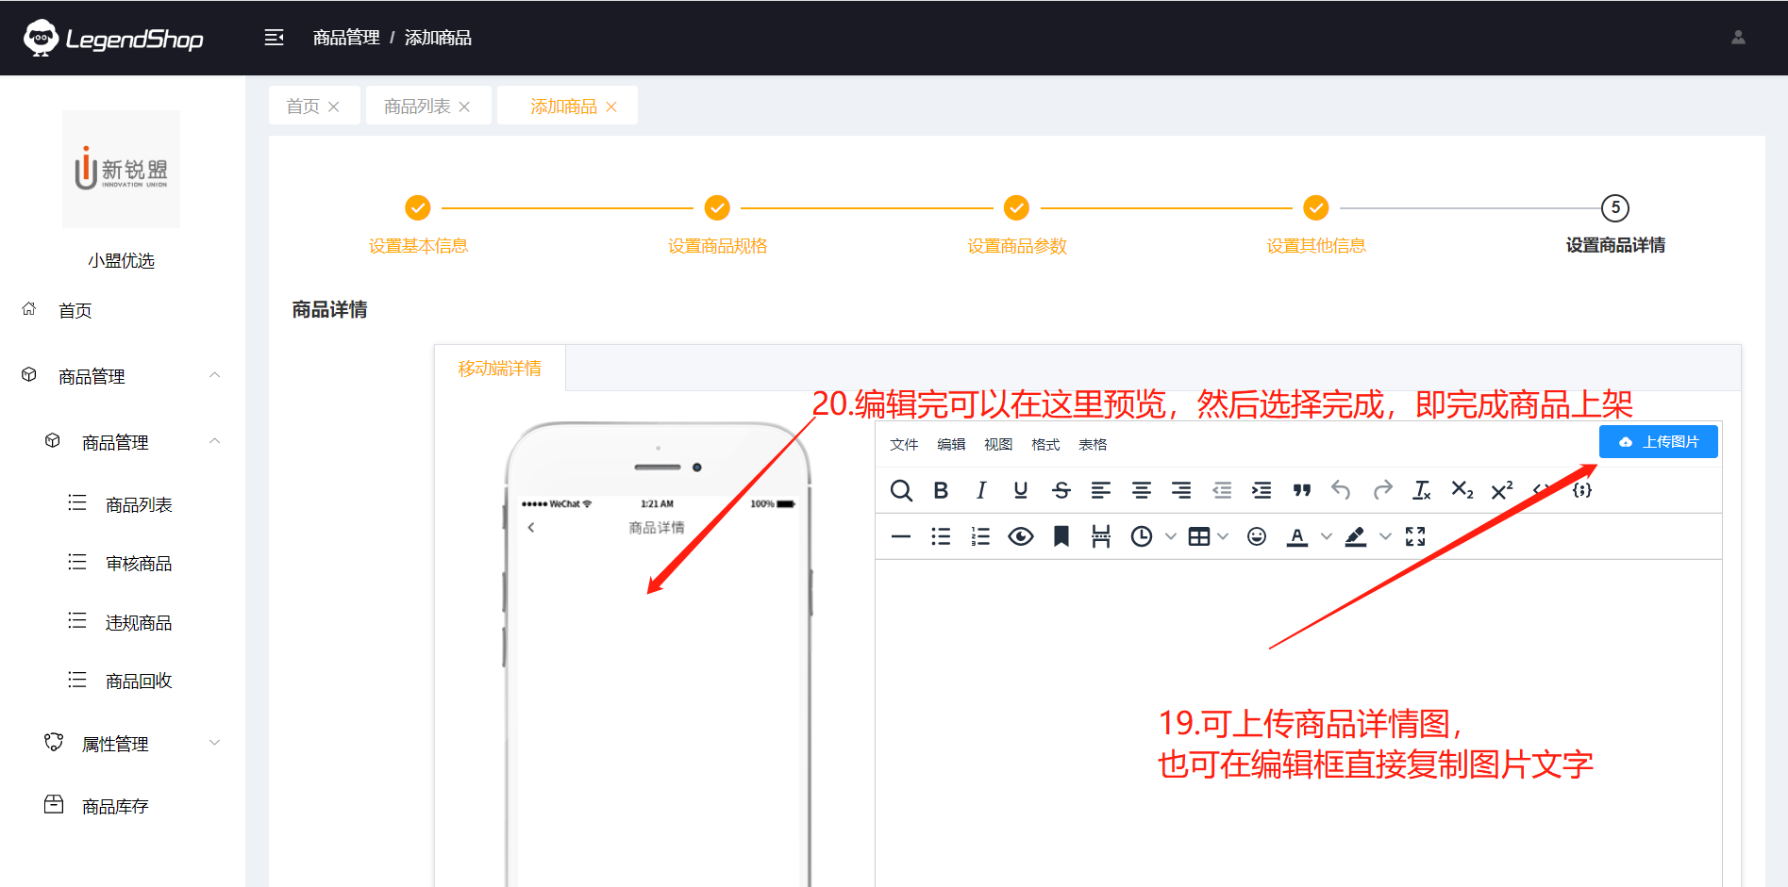Click the 上传图片 upload button
The height and width of the screenshot is (887, 1788).
click(1658, 442)
